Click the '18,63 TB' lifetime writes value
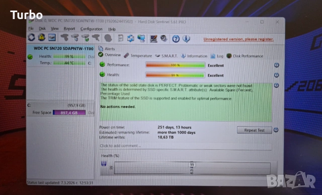322x195 pixels. point(166,137)
